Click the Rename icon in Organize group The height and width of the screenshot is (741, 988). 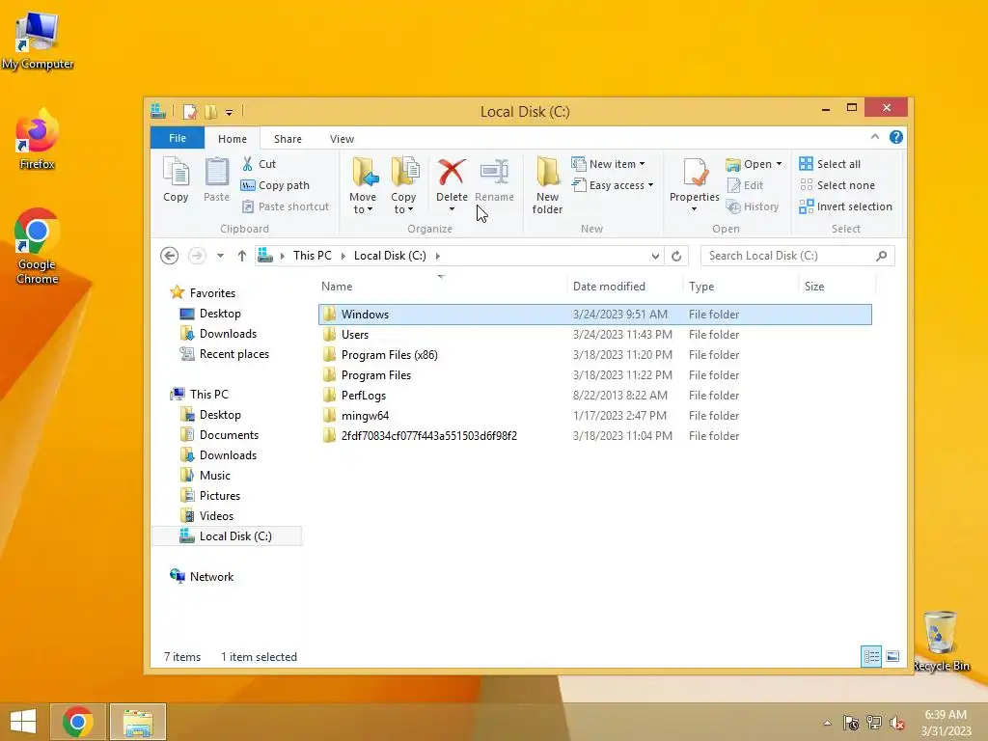(494, 172)
